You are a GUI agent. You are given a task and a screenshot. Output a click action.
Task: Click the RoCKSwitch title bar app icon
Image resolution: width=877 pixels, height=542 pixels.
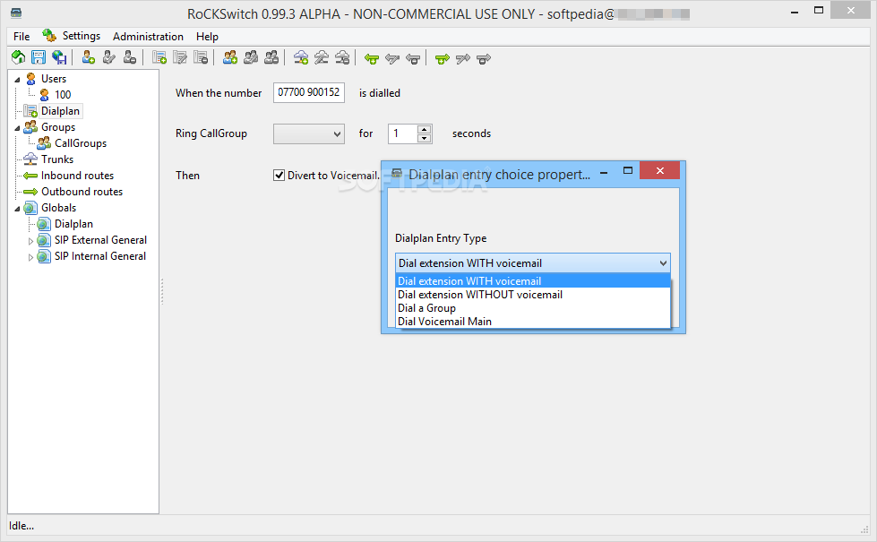(16, 13)
